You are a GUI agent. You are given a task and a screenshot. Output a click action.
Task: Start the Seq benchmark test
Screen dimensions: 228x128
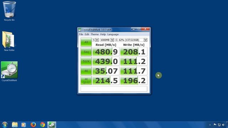click(x=86, y=52)
